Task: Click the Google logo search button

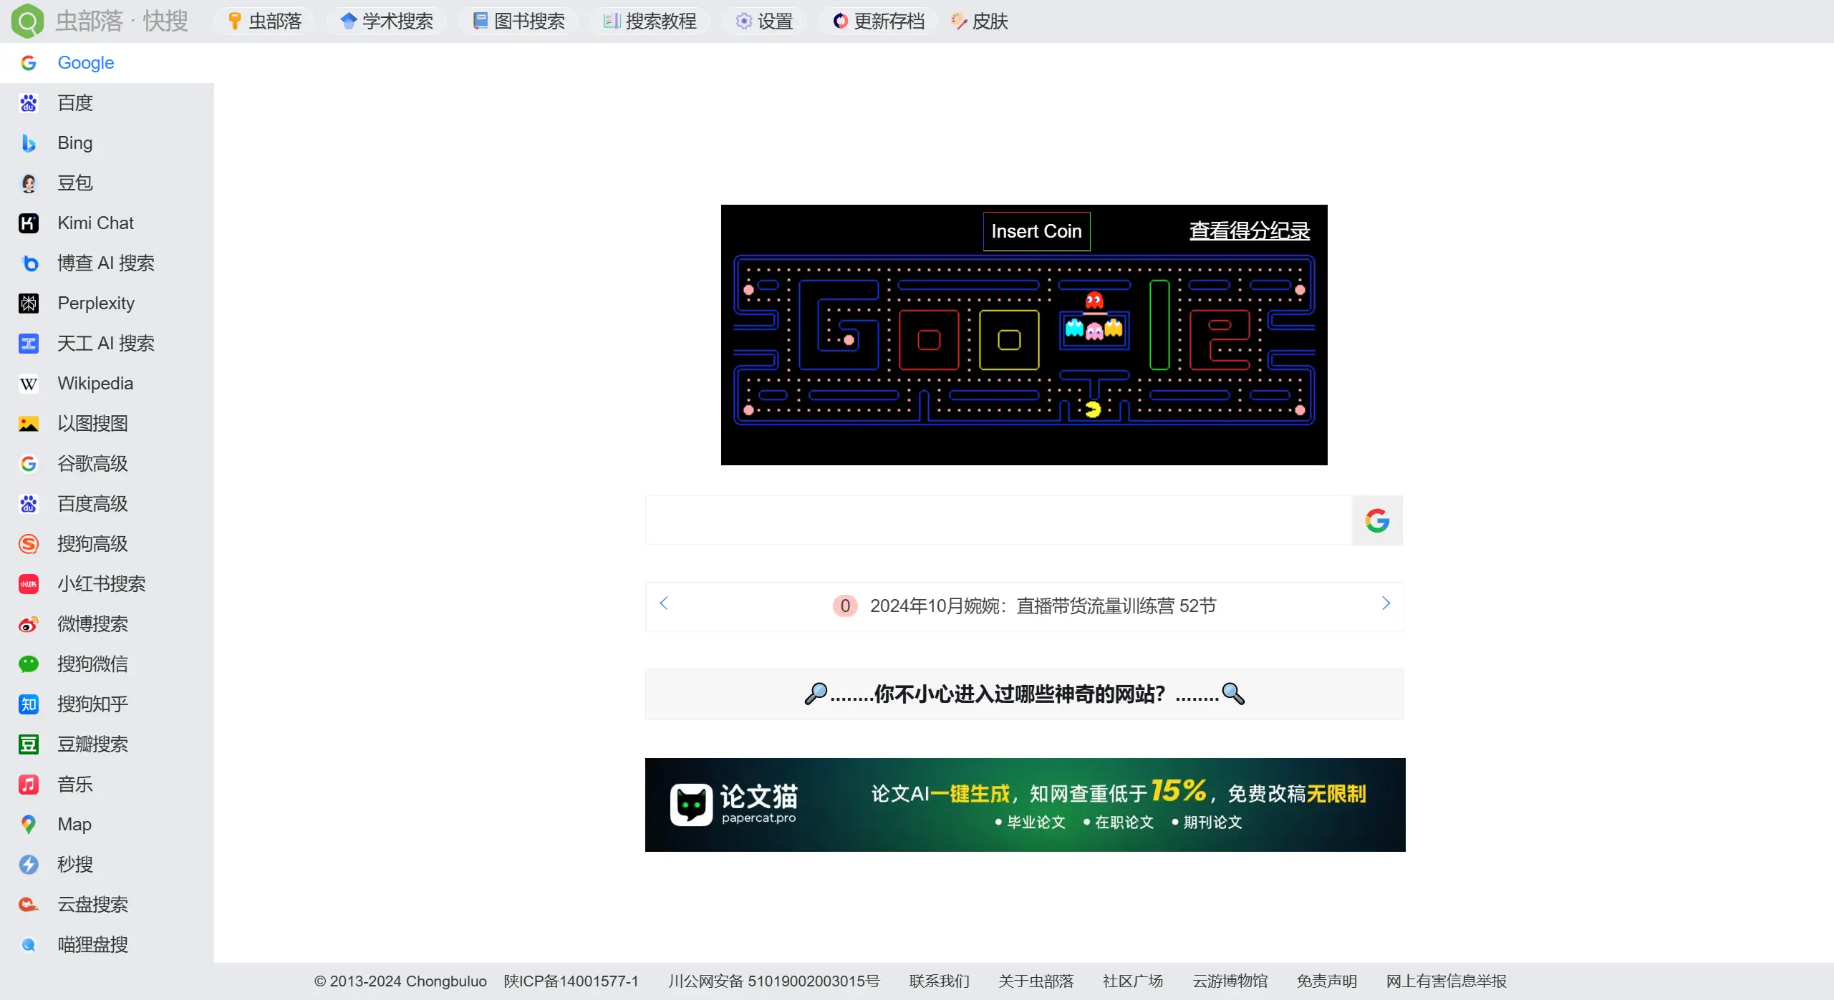Action: pyautogui.click(x=1376, y=520)
